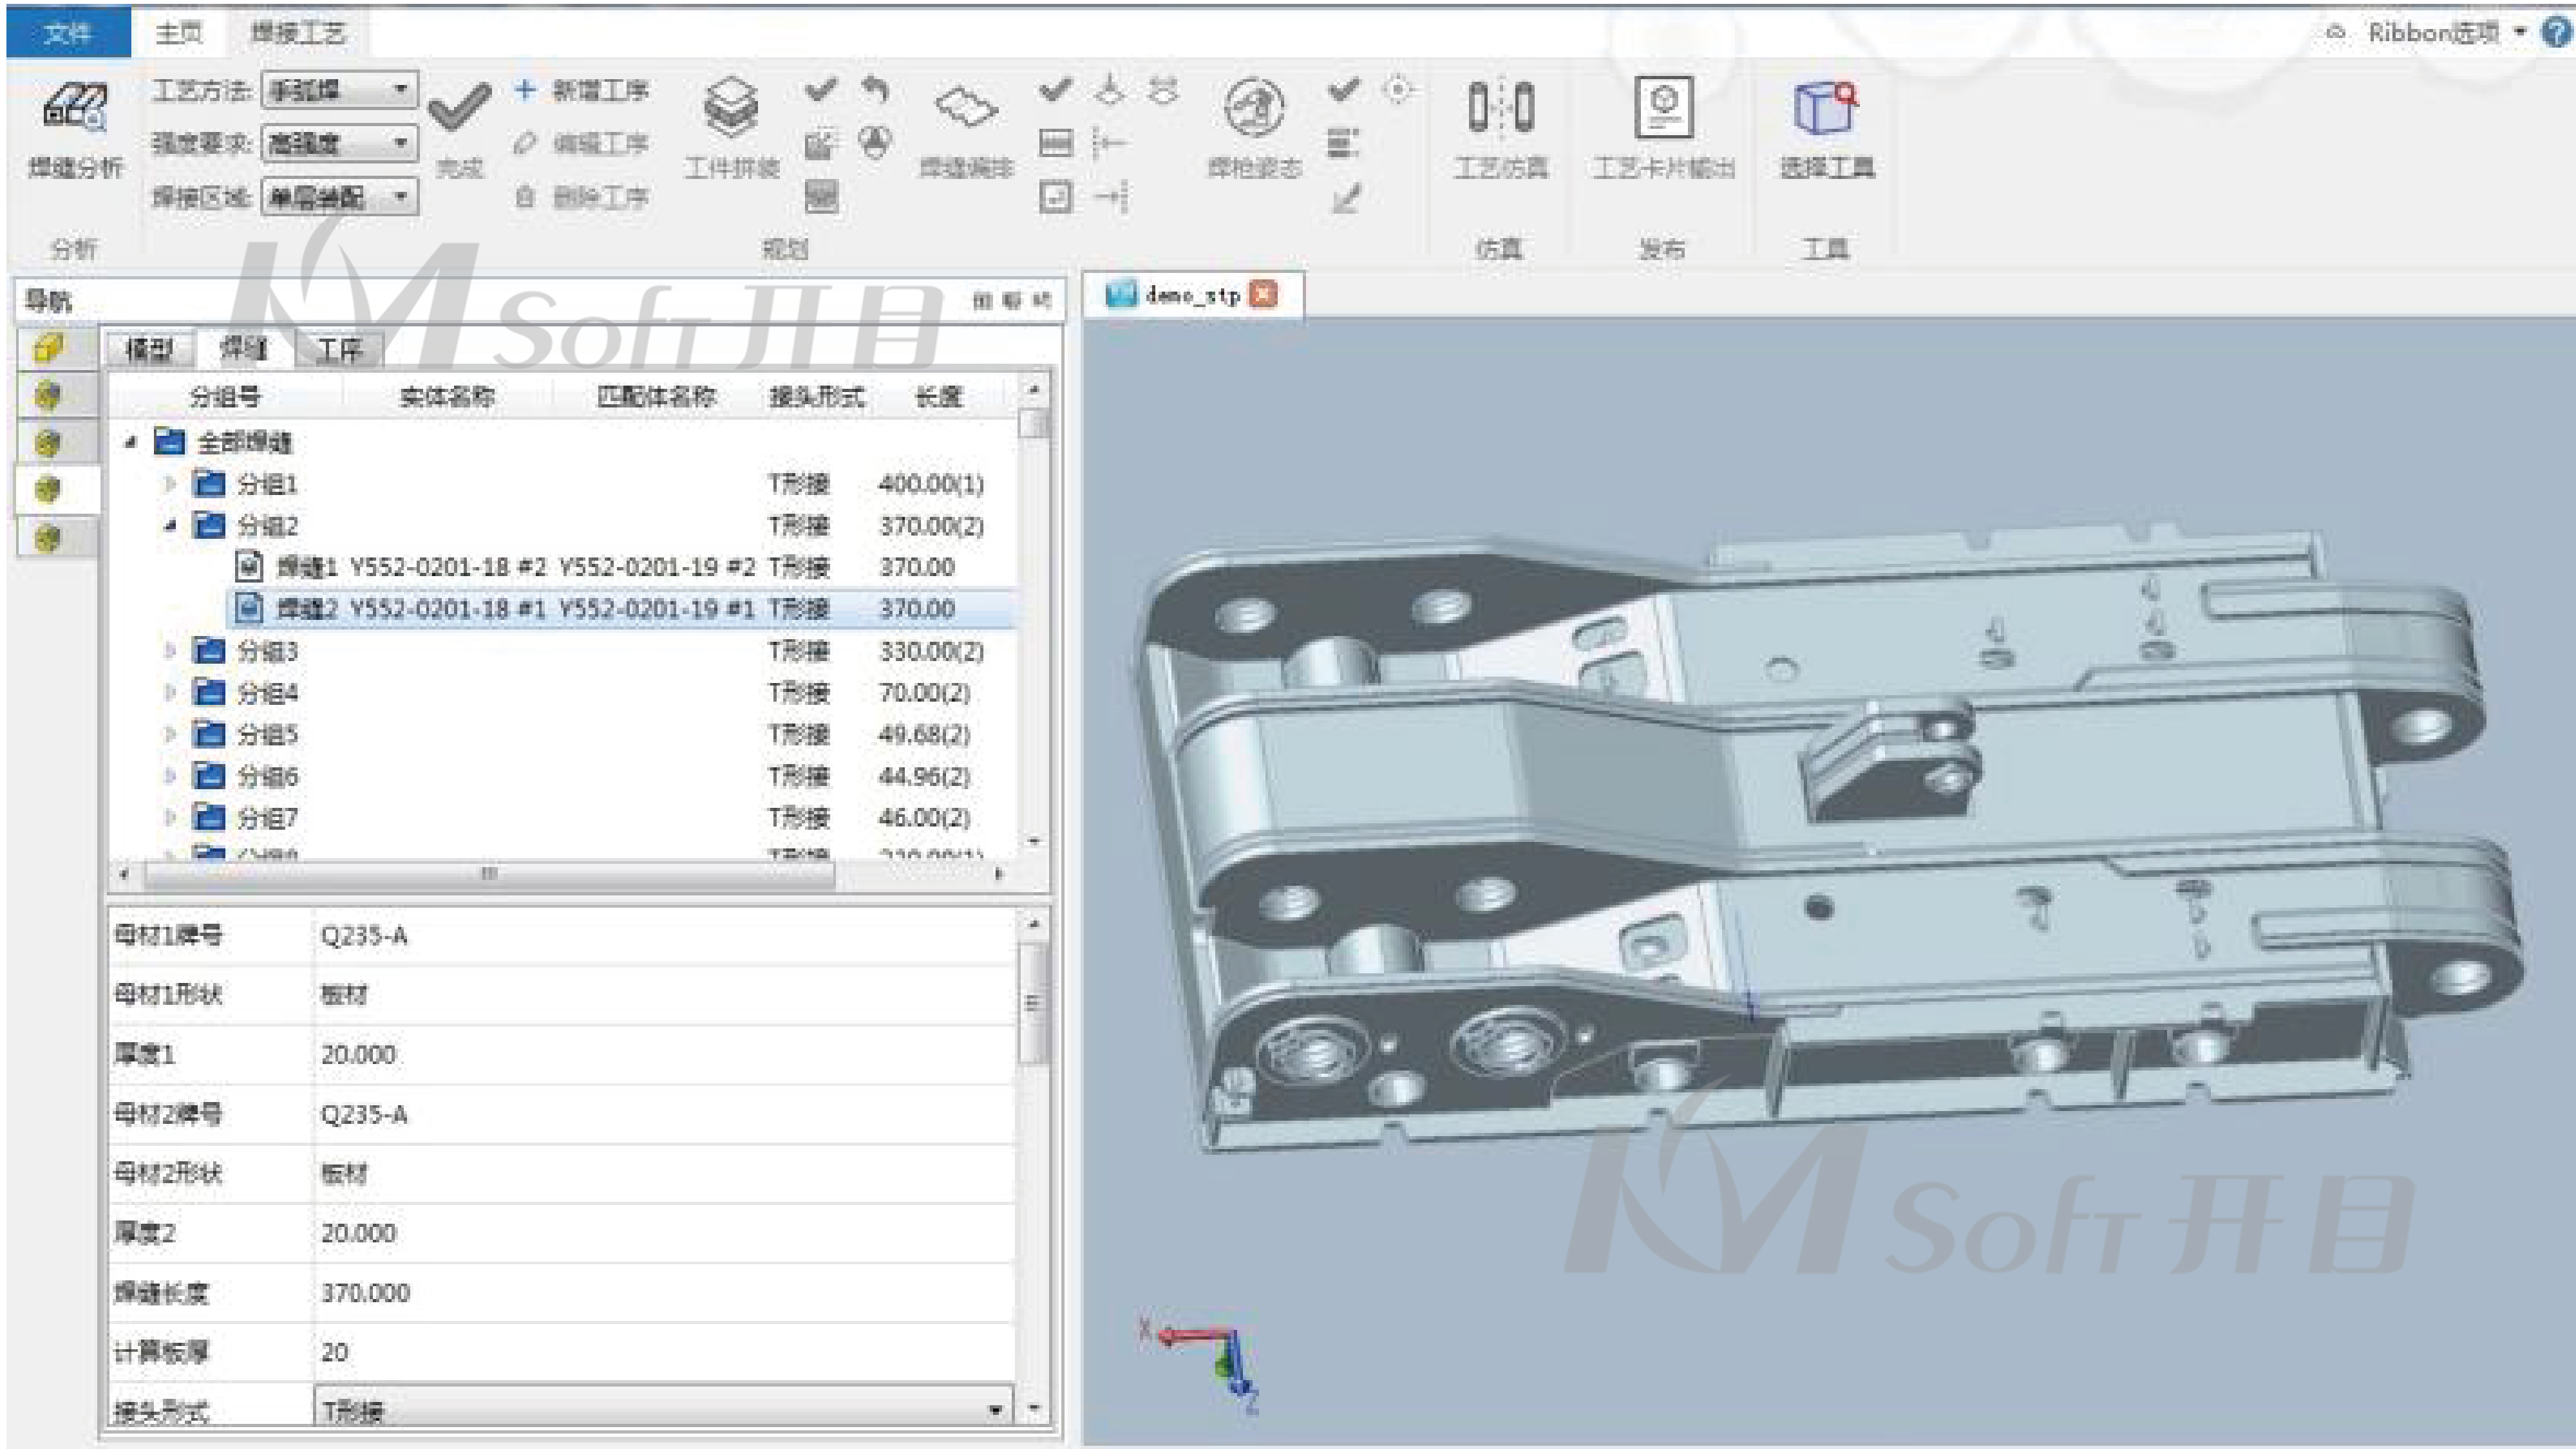
Task: Click the 厚度1 value 20.000
Action: click(x=358, y=1055)
